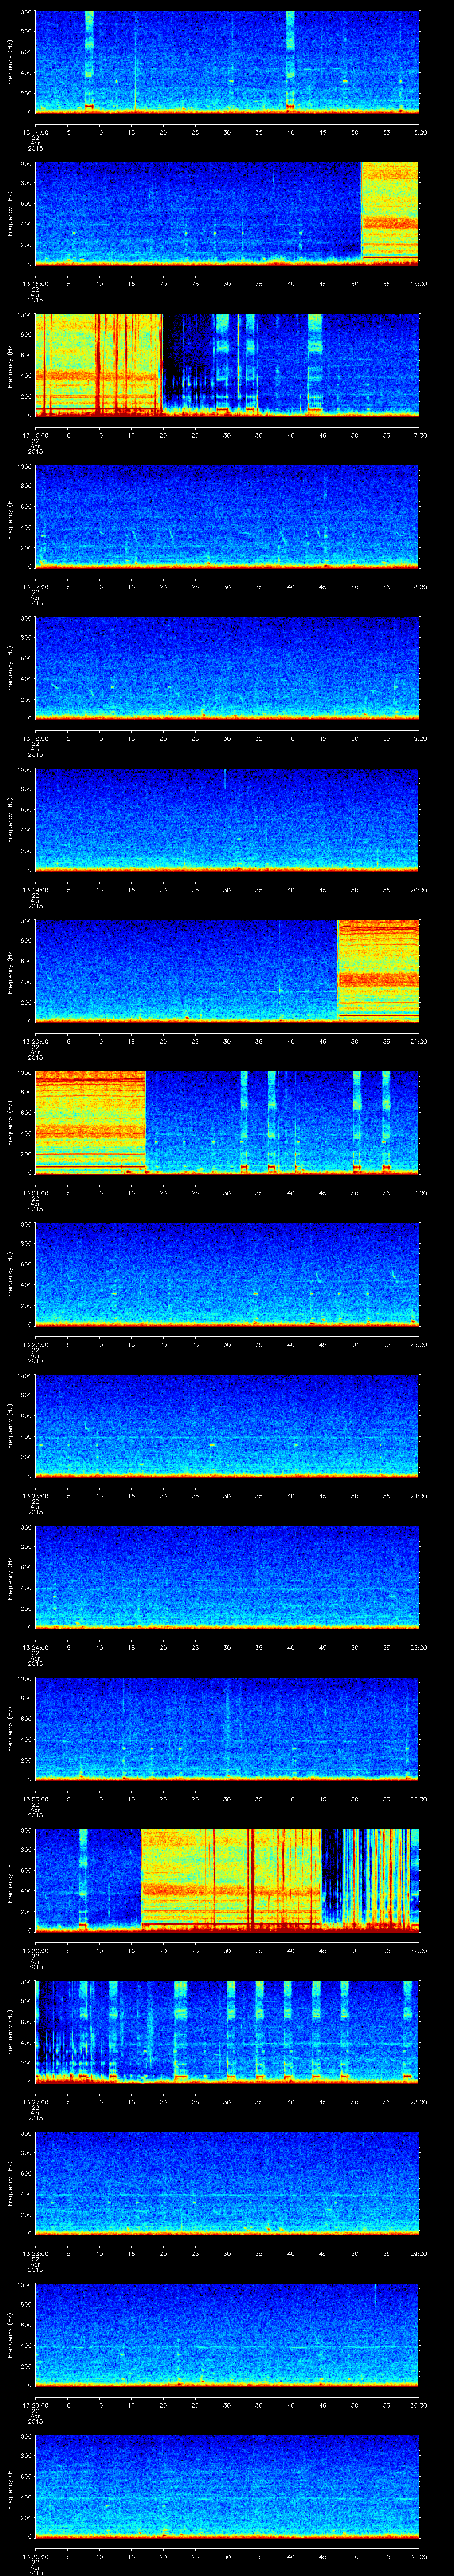This screenshot has height=2576, width=454.
Task: Select the '21:00' end time label
Action: [x=418, y=1041]
